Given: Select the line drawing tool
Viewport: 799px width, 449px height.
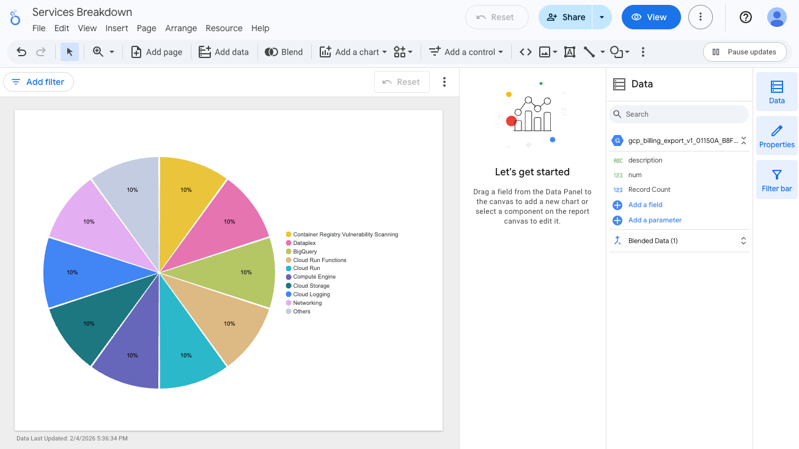Looking at the screenshot, I should (x=589, y=52).
